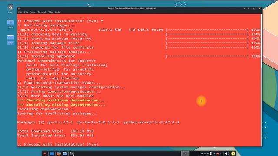Minimize the terminal window
Screen dimensions: 278x156
[248, 9]
